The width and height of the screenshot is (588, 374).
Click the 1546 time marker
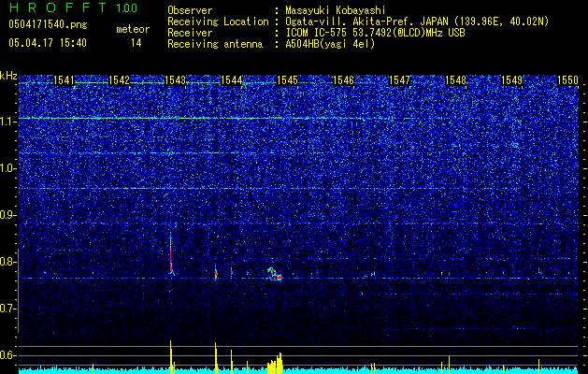(343, 80)
